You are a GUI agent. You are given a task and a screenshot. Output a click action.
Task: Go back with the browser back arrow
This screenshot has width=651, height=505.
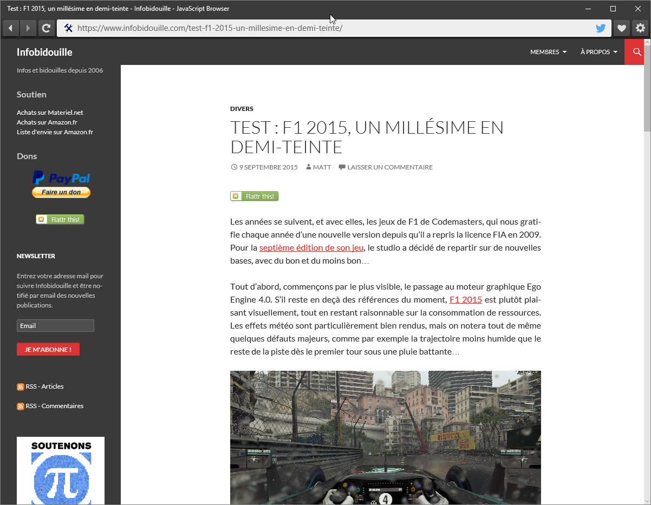click(11, 28)
